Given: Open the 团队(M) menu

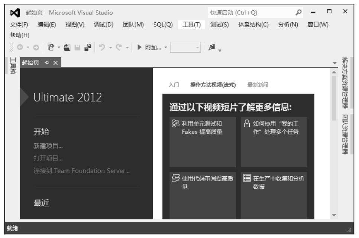Looking at the screenshot, I should point(133,25).
